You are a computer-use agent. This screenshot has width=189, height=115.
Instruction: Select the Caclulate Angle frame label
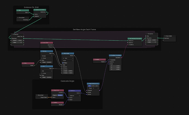pos(67,81)
